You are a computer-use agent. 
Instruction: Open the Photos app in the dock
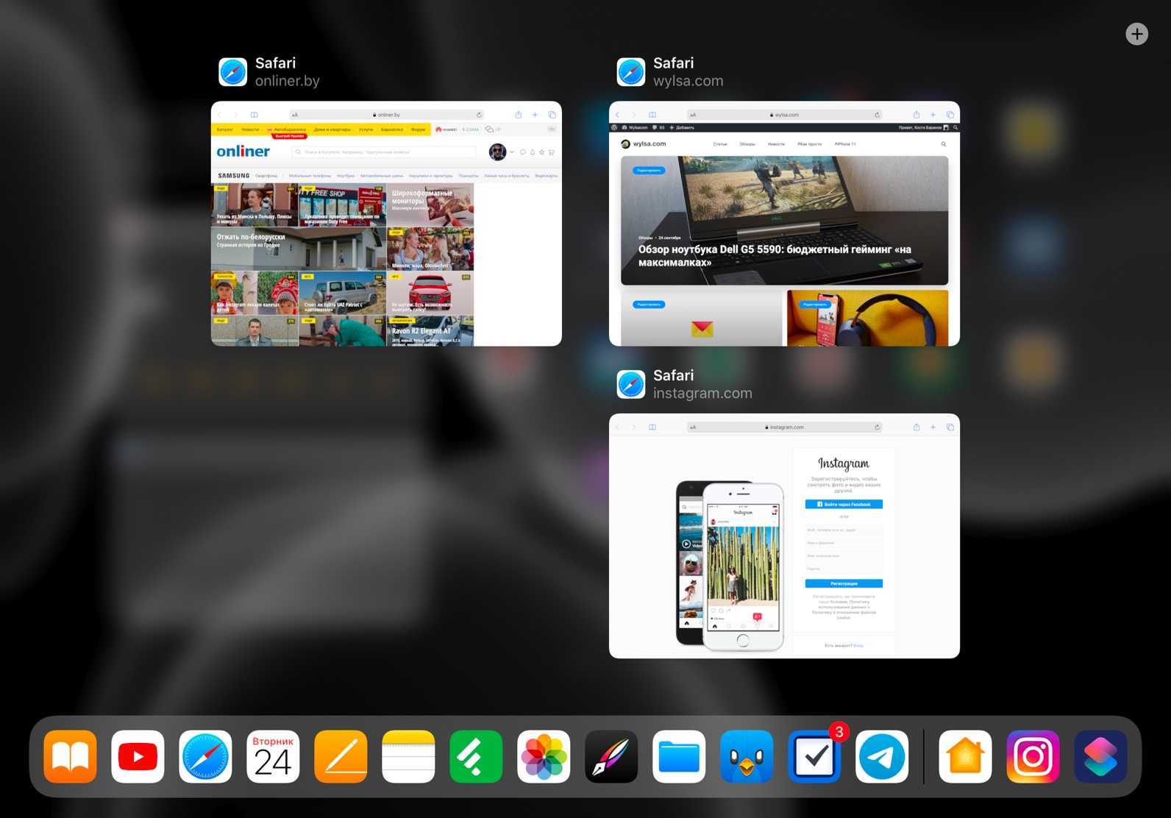pos(544,756)
